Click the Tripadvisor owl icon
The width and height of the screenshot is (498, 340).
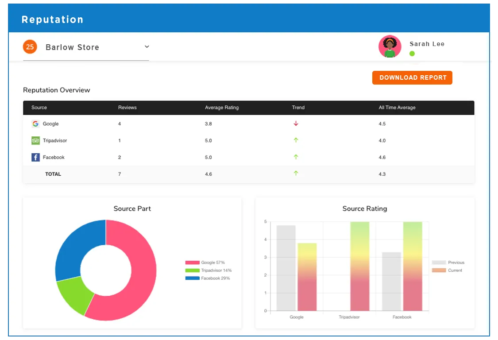tap(35, 140)
